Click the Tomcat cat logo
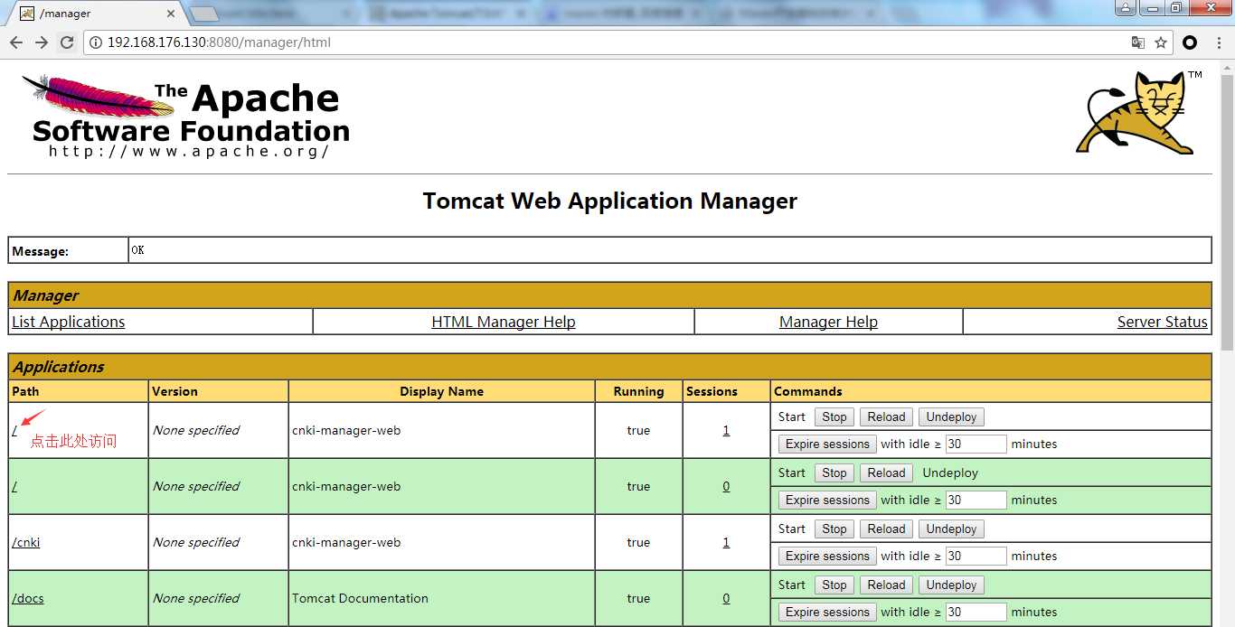Image resolution: width=1235 pixels, height=627 pixels. 1137,112
